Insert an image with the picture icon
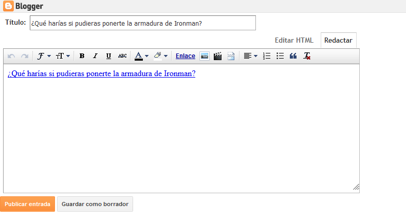The width and height of the screenshot is (406, 222). 205,56
